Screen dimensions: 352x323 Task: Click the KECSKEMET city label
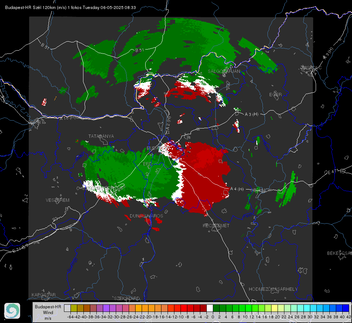(216, 225)
